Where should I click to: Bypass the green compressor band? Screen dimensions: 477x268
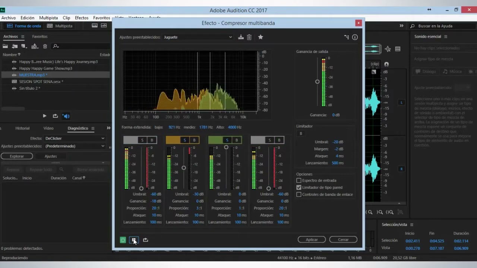[x=237, y=140]
